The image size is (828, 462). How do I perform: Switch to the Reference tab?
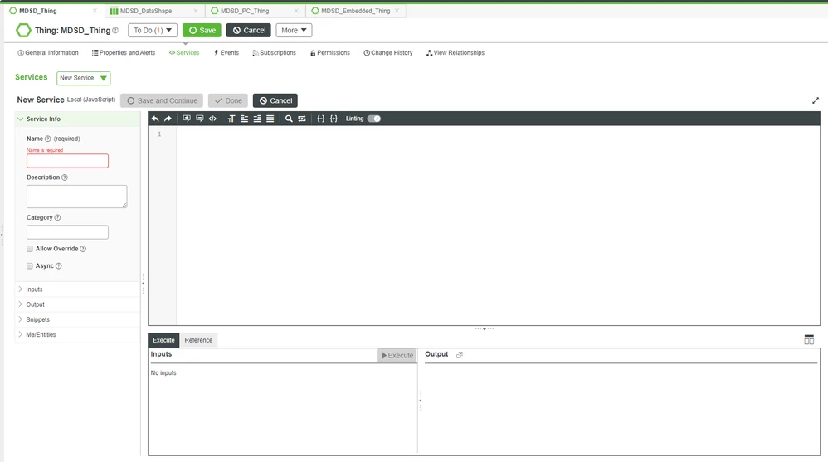[198, 340]
